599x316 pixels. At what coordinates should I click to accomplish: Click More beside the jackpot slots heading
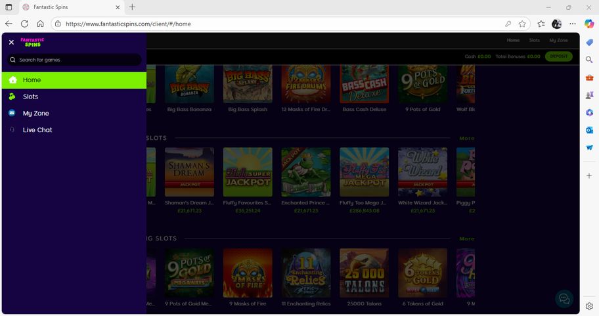coord(467,139)
